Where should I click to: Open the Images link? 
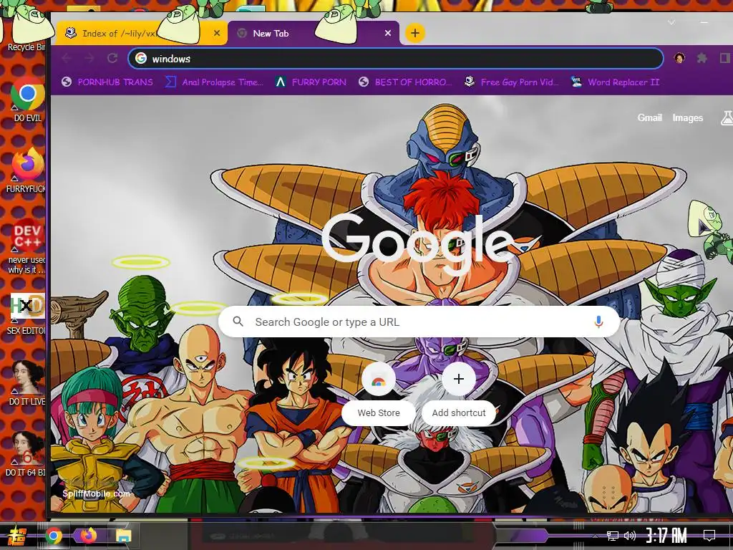[x=688, y=118]
